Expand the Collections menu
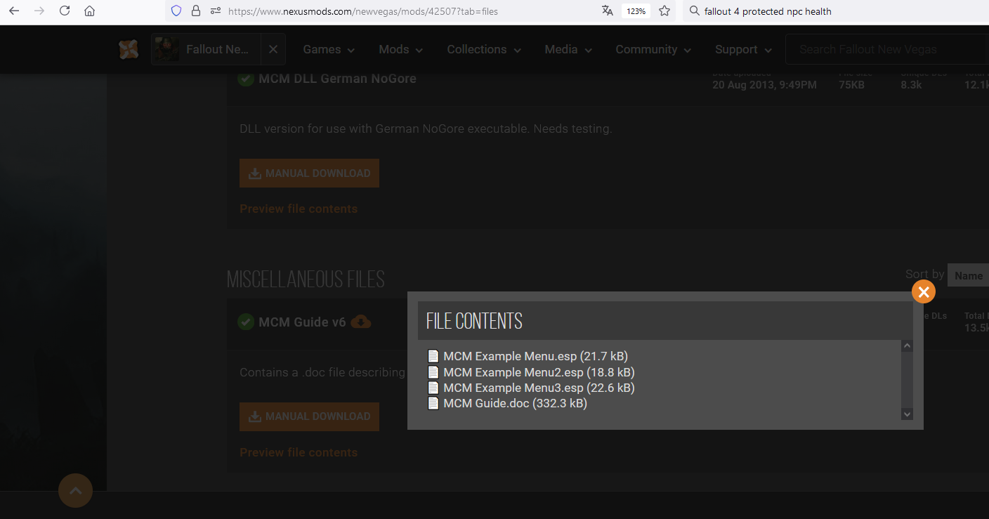 point(484,49)
